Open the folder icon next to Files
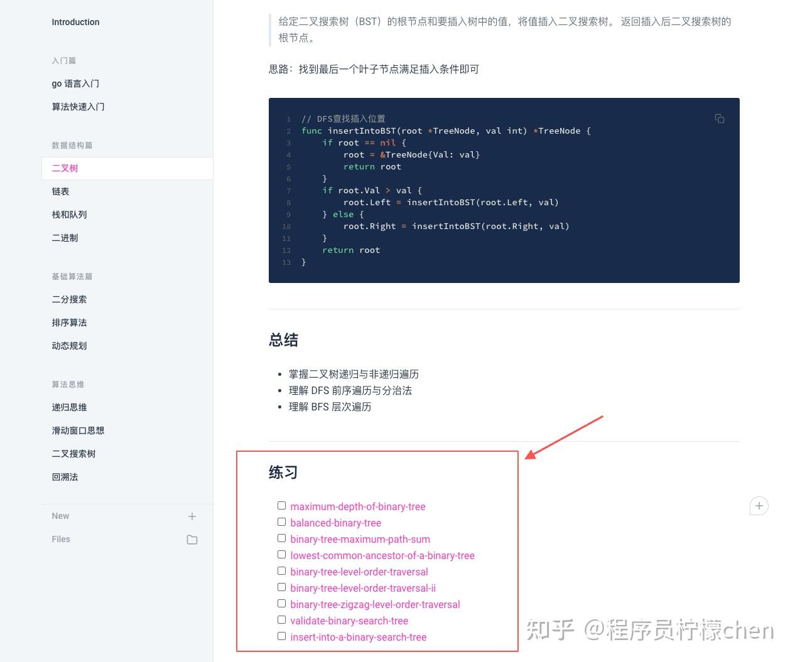Image resolution: width=795 pixels, height=662 pixels. pyautogui.click(x=192, y=539)
